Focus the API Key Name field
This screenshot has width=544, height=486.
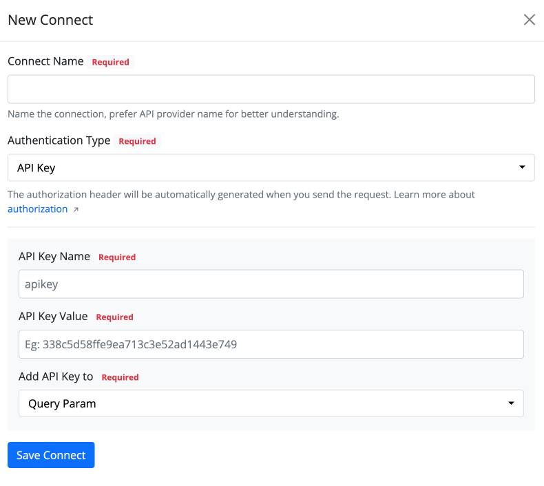coord(271,284)
